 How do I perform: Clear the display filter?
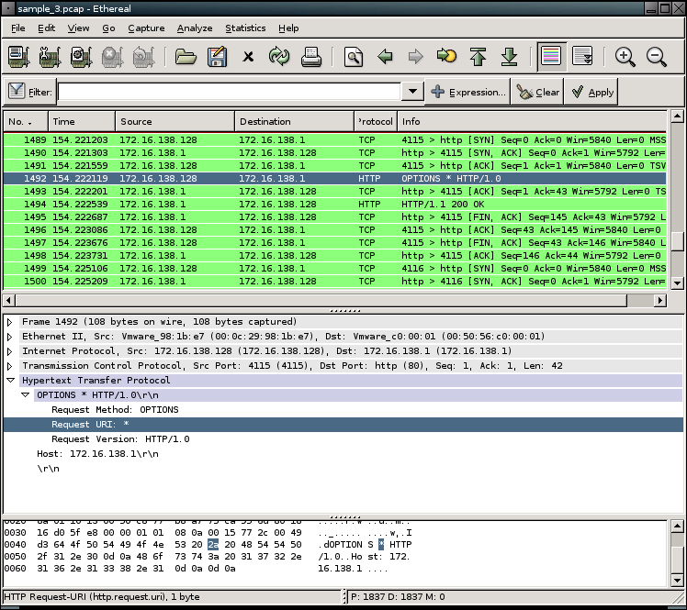pos(537,92)
